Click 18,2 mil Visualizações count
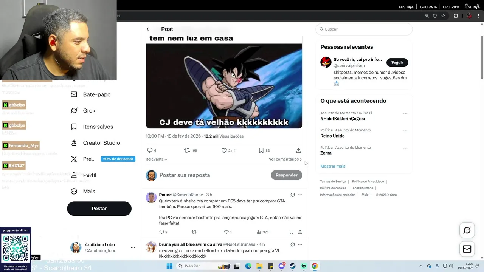This screenshot has width=484, height=272. 224,136
